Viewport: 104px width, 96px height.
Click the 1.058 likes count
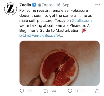79,91
